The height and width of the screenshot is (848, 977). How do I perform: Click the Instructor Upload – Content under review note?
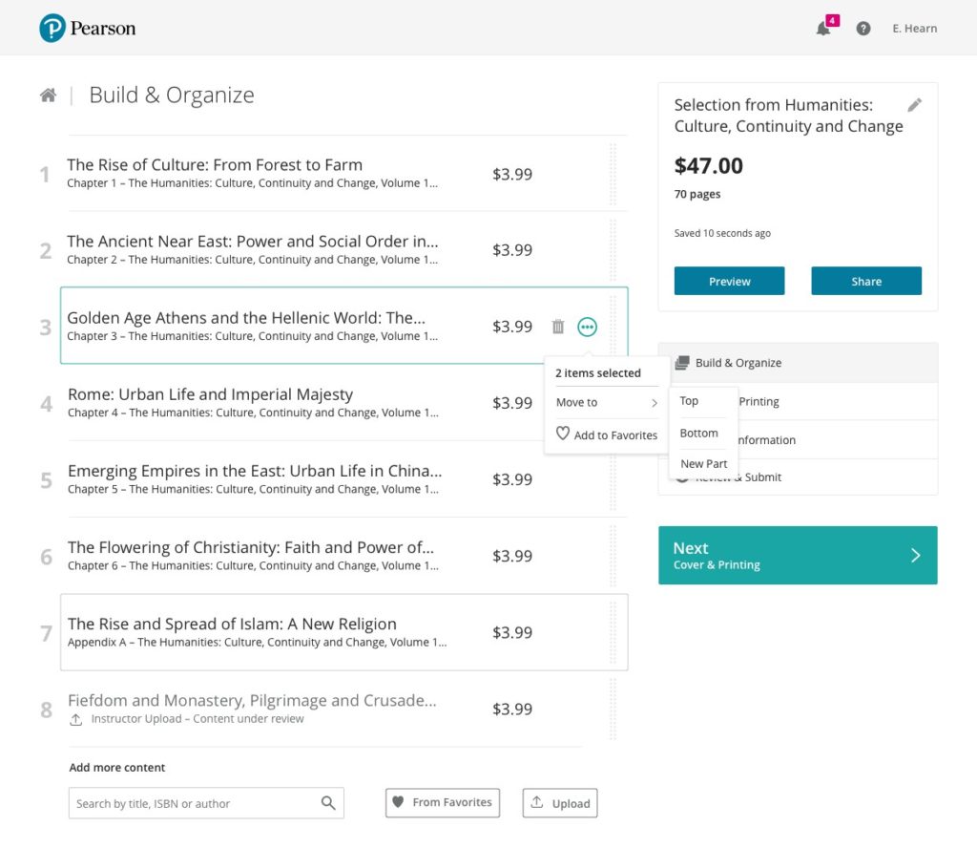(x=197, y=719)
